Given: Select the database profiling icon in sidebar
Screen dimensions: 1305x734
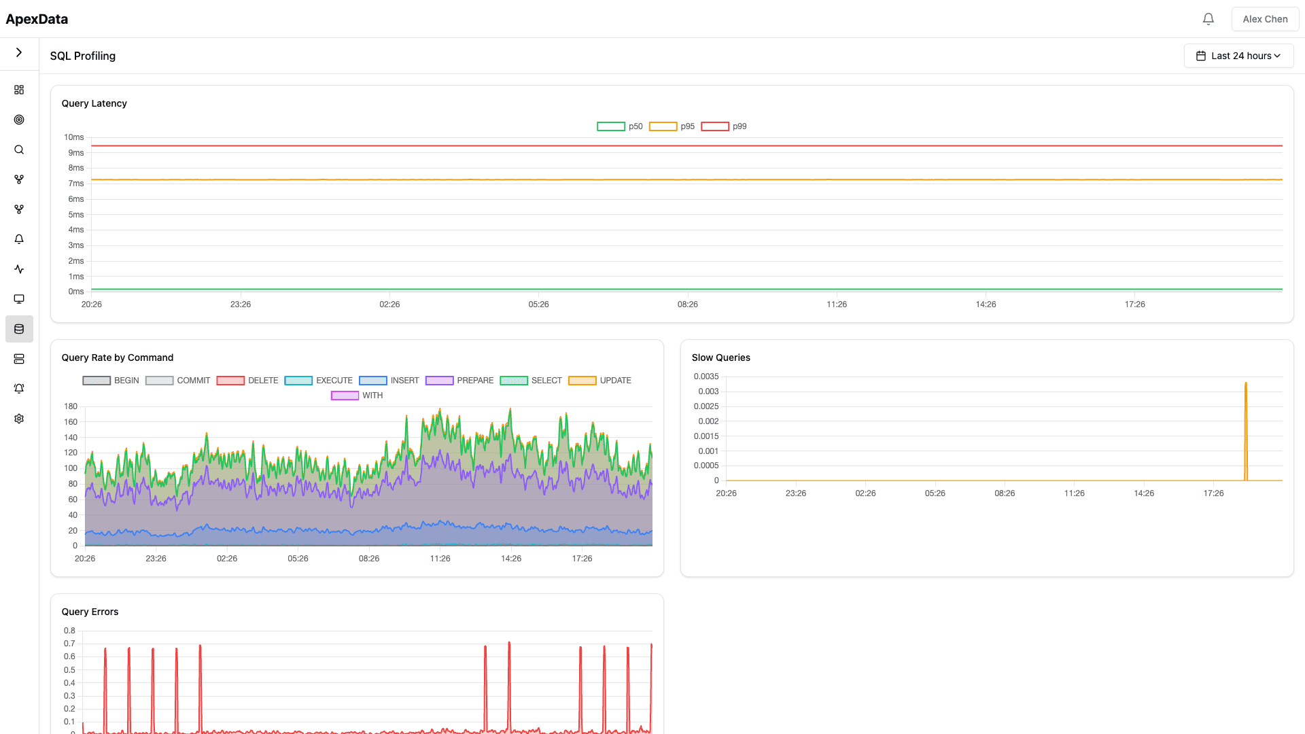Looking at the screenshot, I should pyautogui.click(x=19, y=328).
